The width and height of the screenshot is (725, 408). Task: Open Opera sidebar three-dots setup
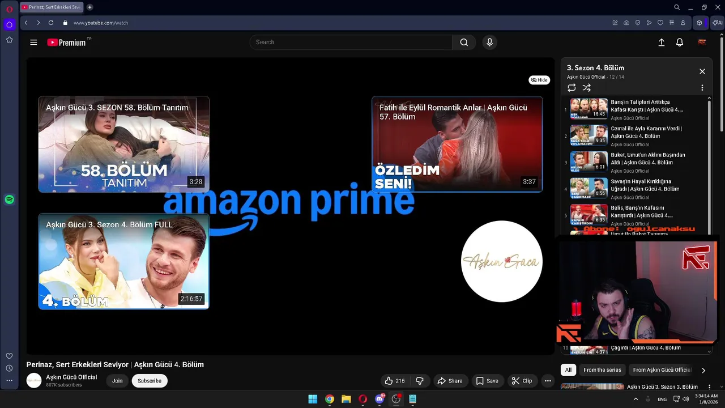(x=9, y=381)
